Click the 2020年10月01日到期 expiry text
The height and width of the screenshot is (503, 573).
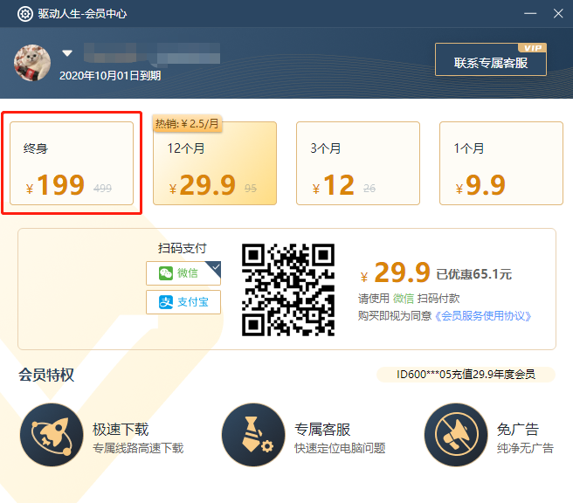pos(110,76)
